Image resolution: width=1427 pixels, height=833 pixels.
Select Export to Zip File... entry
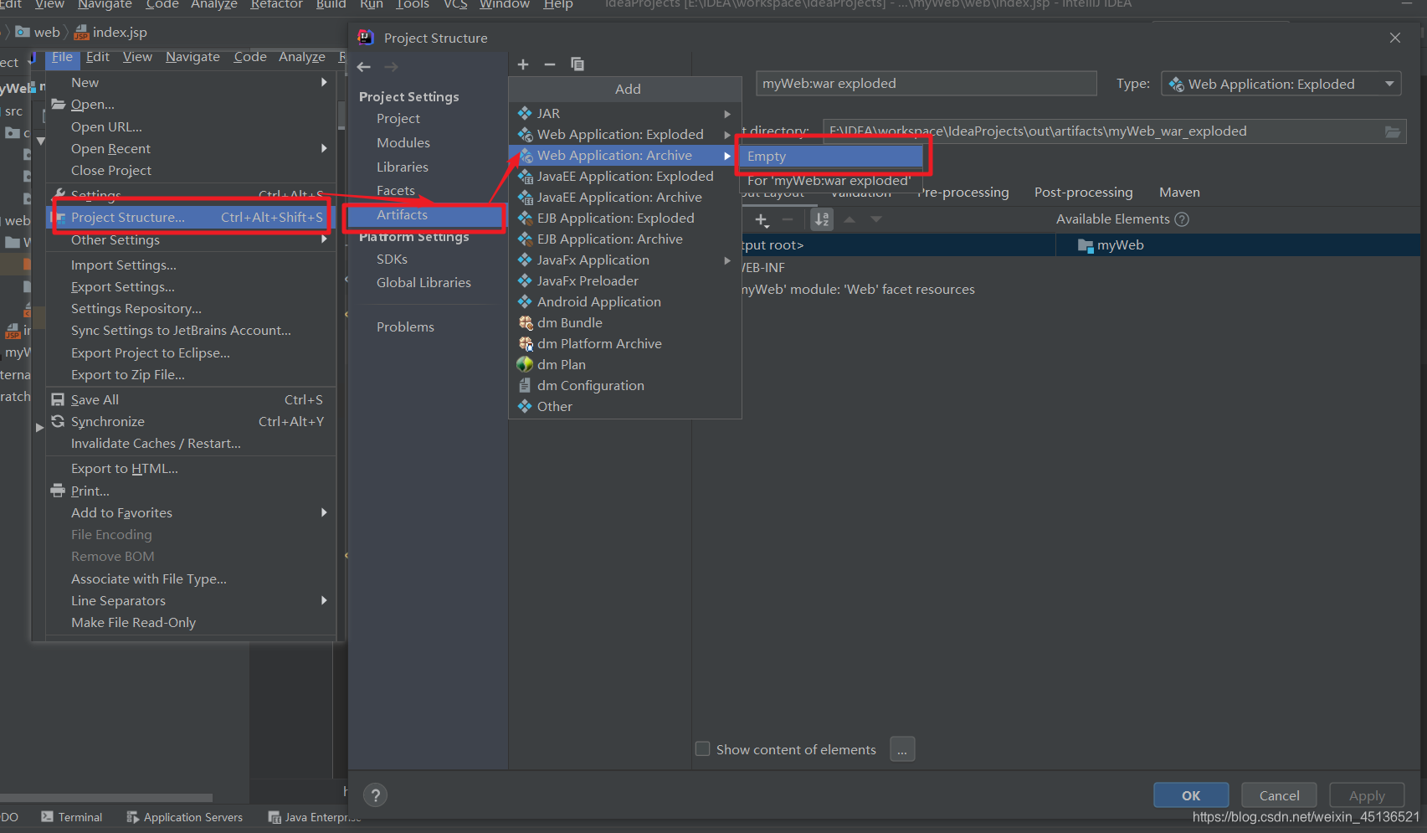[128, 374]
